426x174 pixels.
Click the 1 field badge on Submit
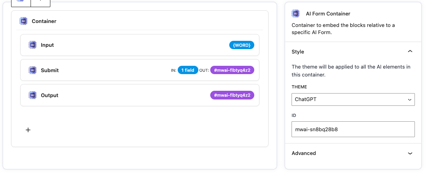(x=188, y=70)
